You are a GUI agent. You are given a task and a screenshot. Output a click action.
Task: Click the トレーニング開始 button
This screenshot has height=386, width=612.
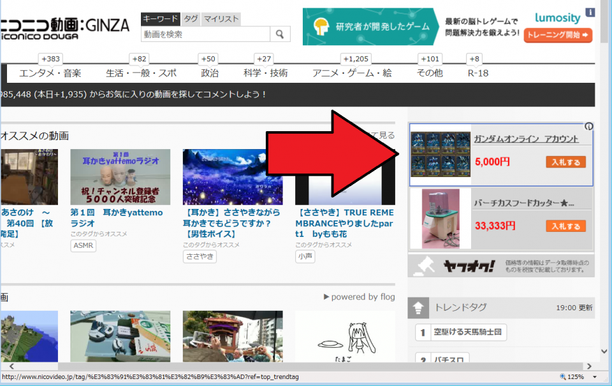(558, 36)
